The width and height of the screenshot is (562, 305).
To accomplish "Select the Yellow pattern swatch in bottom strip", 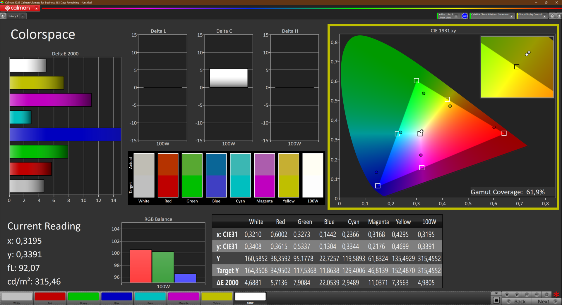I will [x=217, y=298].
